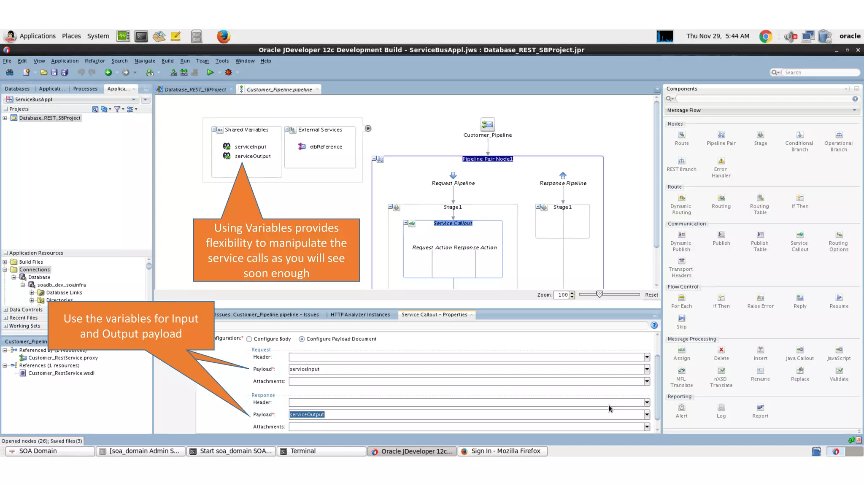This screenshot has width=864, height=486.
Task: Select the Dynamic Routing component
Action: click(681, 204)
